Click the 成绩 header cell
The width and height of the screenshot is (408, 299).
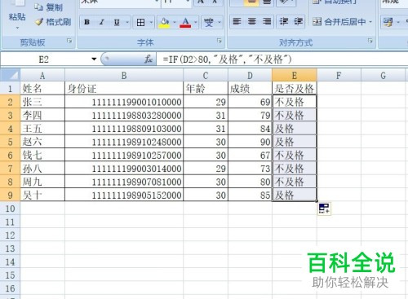pos(250,89)
